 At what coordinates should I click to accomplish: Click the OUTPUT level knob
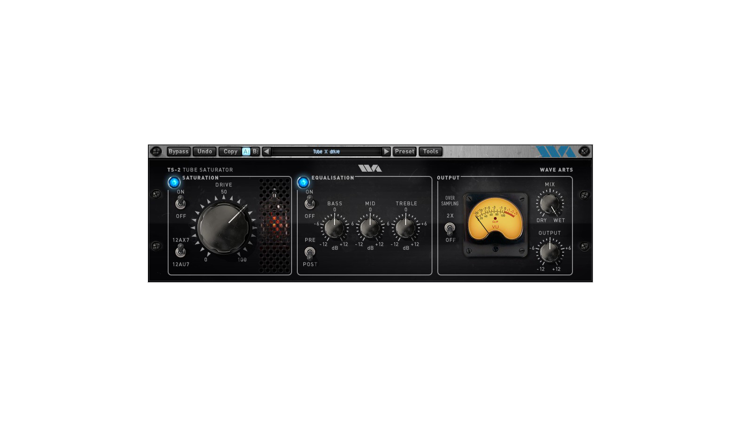(550, 253)
